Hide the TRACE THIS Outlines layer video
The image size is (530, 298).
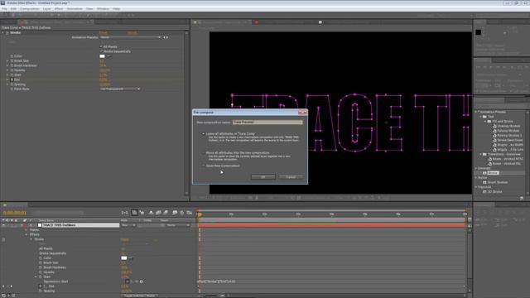coord(3,225)
